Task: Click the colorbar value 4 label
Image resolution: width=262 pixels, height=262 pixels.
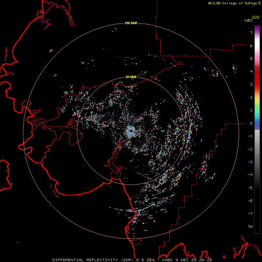Action: [251, 72]
